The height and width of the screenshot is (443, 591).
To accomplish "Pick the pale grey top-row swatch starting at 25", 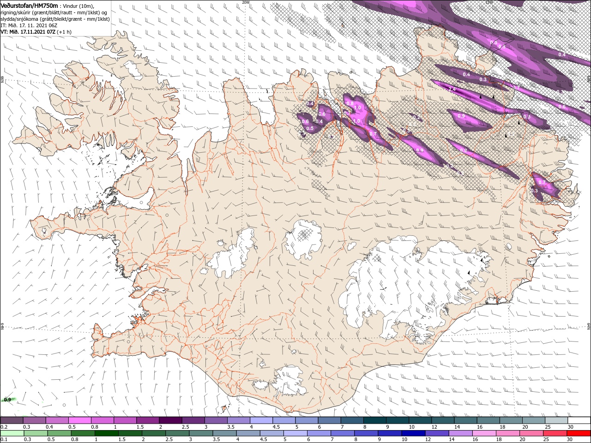I will [x=556, y=420].
